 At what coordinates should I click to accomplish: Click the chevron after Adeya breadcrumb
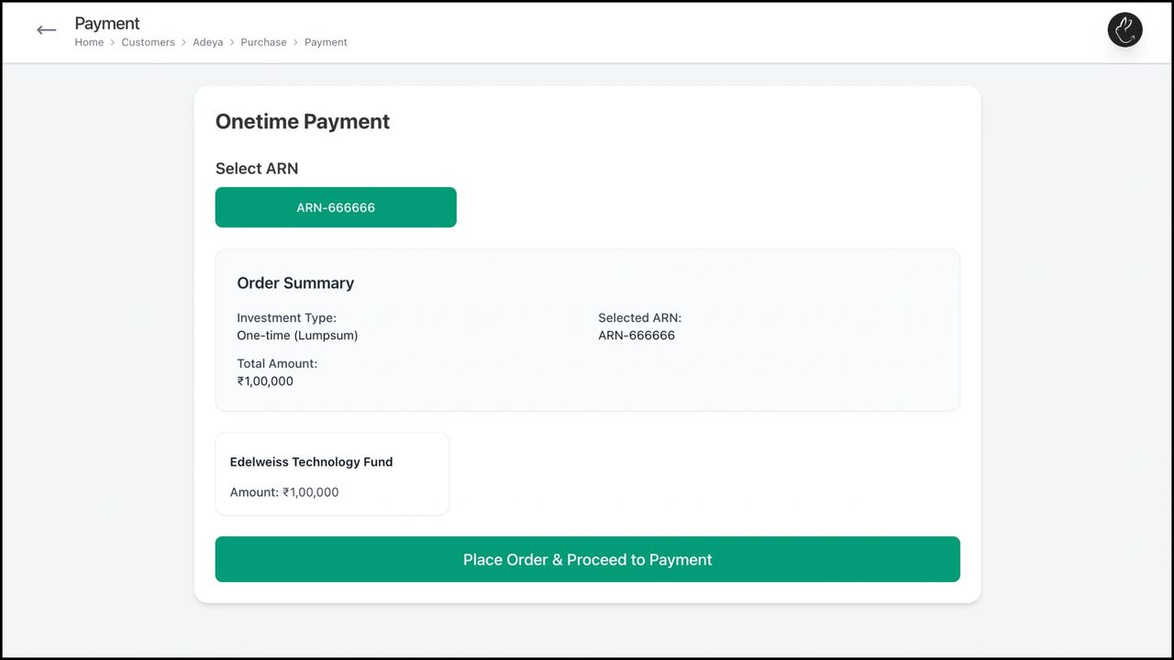[232, 42]
